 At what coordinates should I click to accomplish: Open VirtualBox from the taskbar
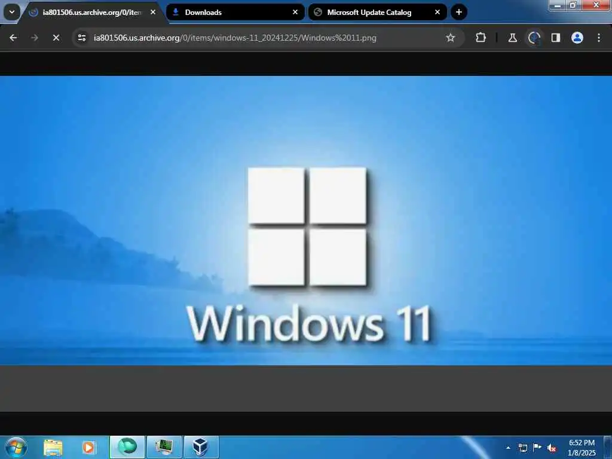tap(201, 447)
